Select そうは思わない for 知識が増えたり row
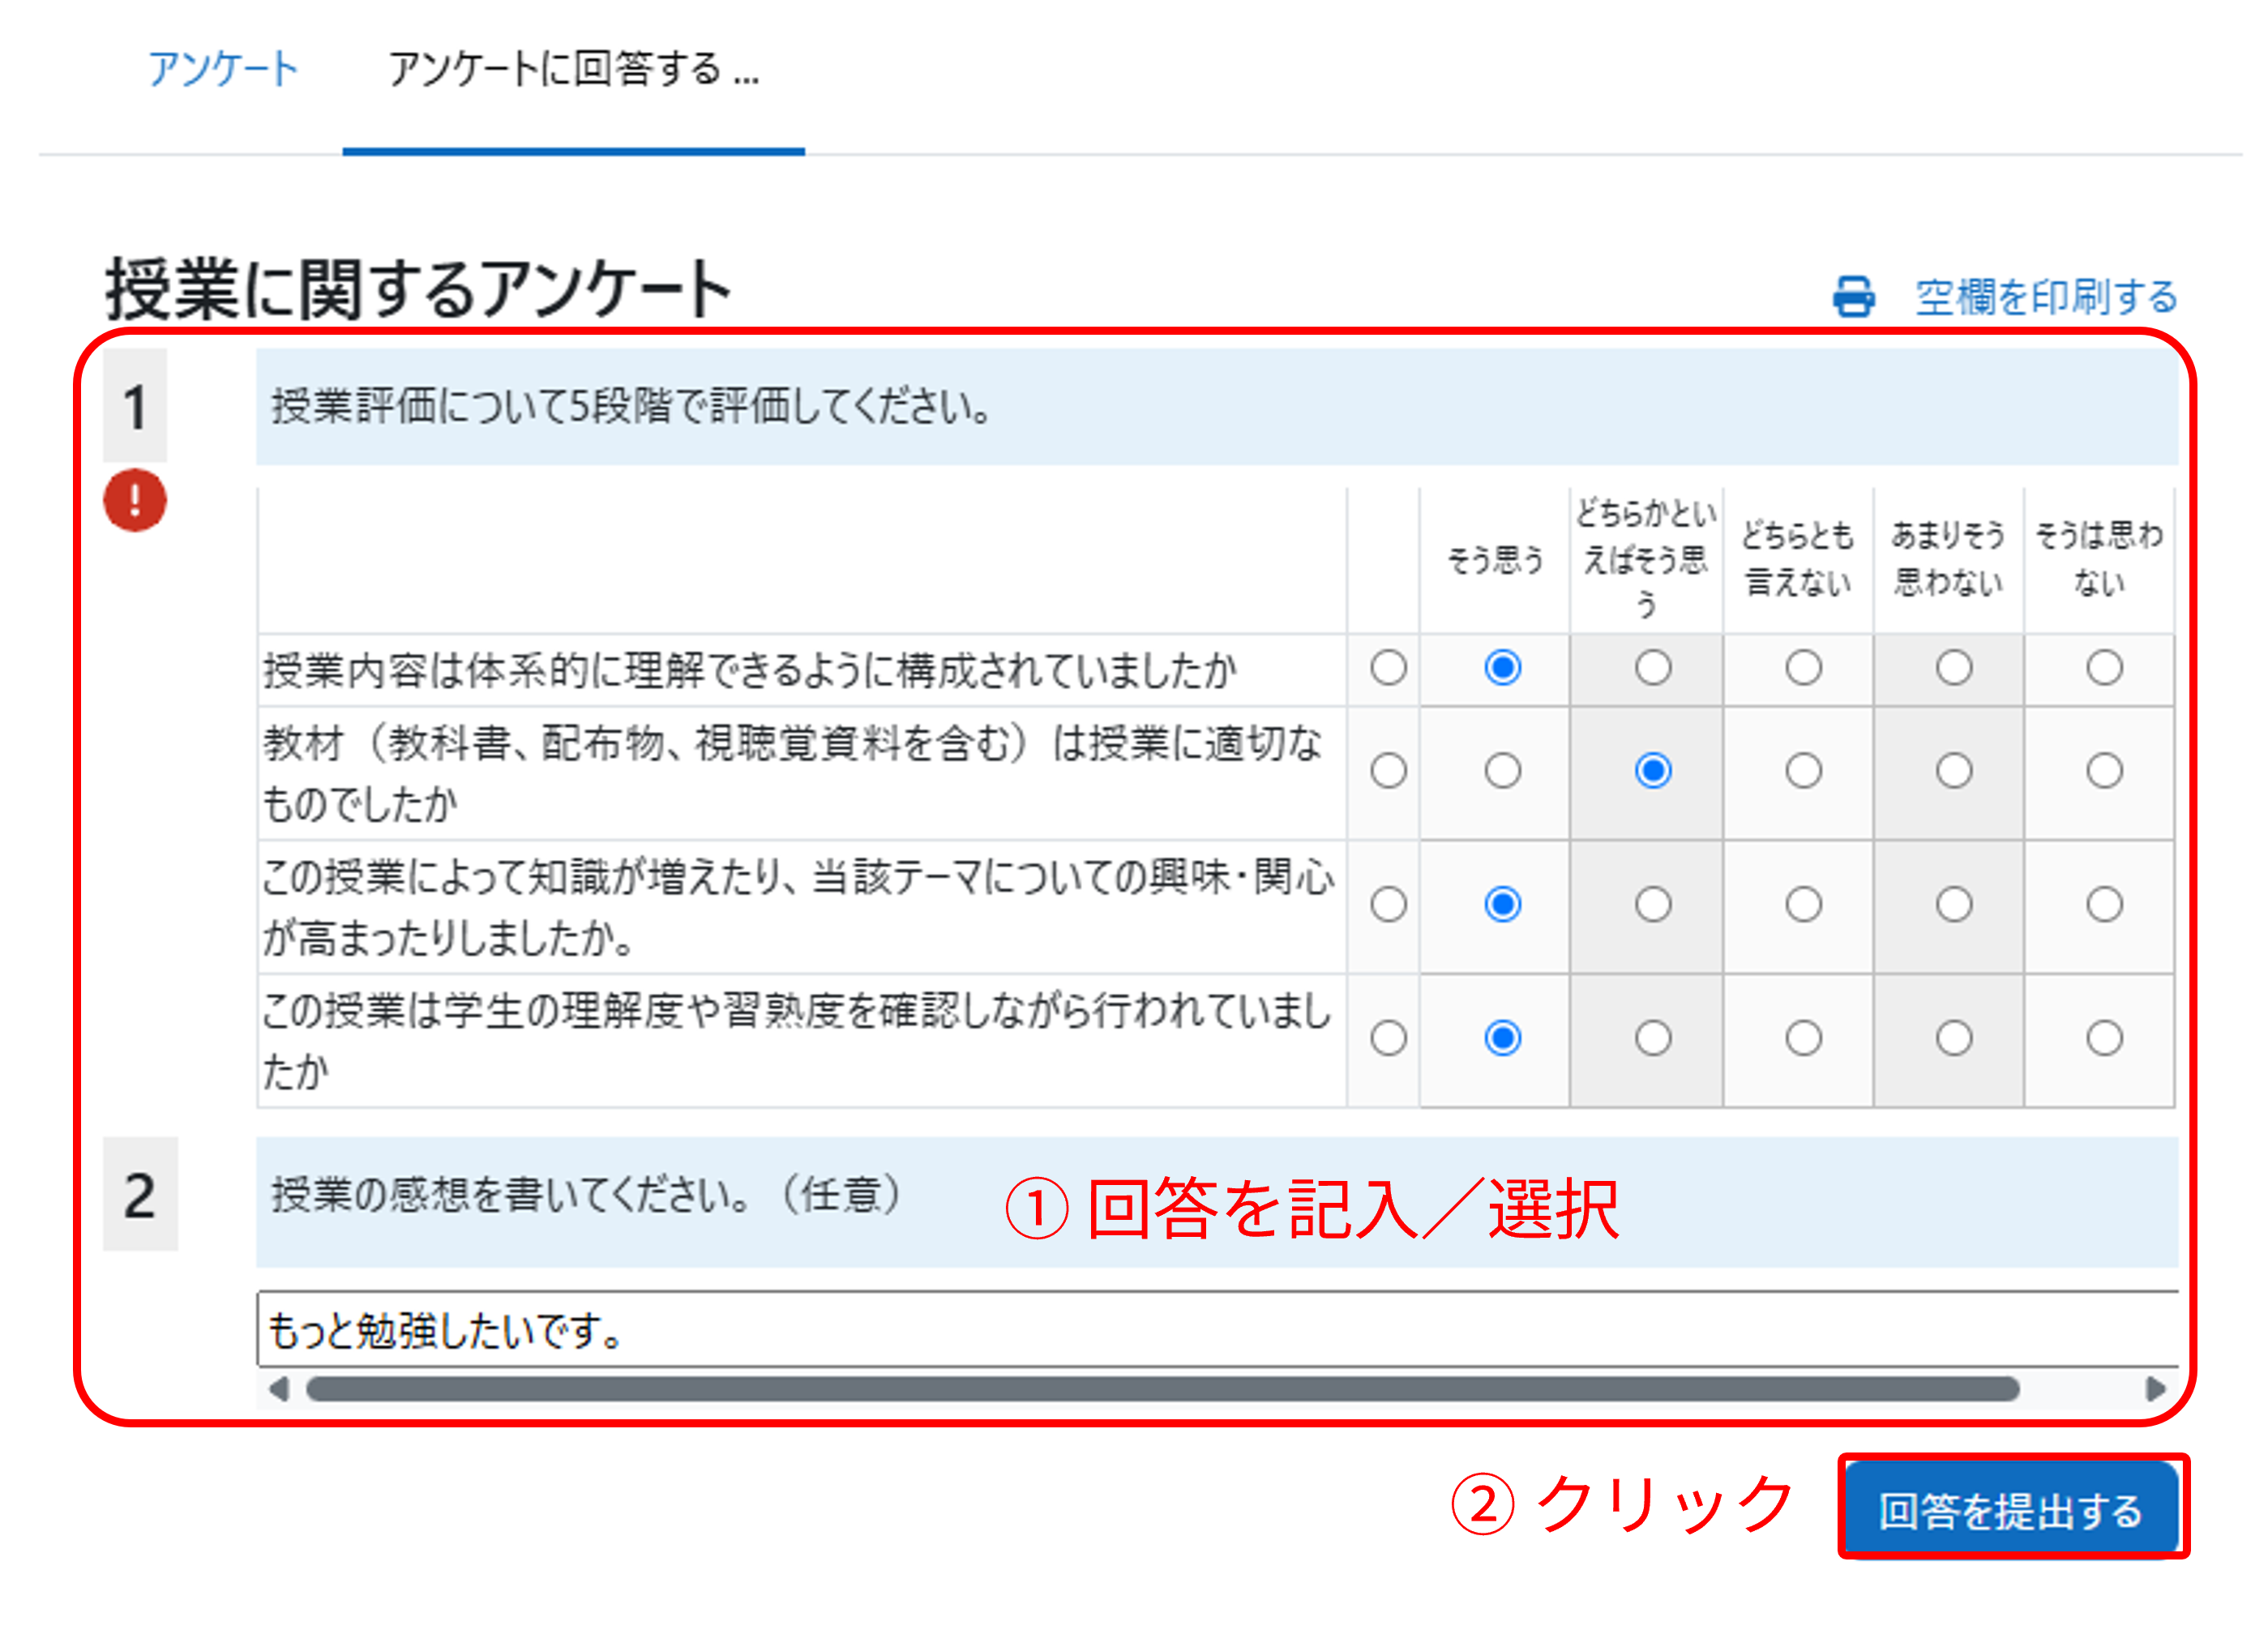2268x1630 pixels. [x=2104, y=904]
